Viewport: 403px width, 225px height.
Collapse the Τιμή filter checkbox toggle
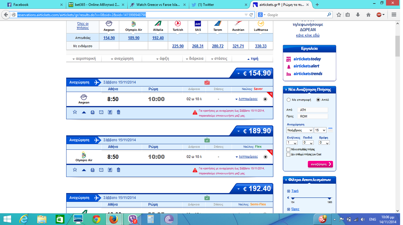coord(289,191)
